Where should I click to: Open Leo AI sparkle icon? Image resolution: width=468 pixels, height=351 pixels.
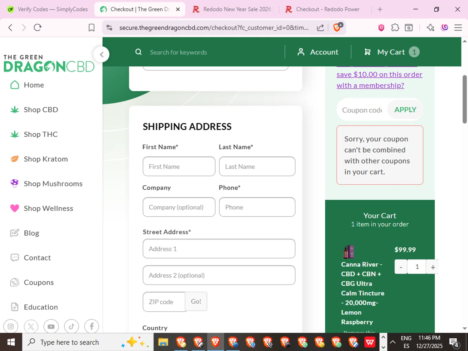click(x=431, y=27)
